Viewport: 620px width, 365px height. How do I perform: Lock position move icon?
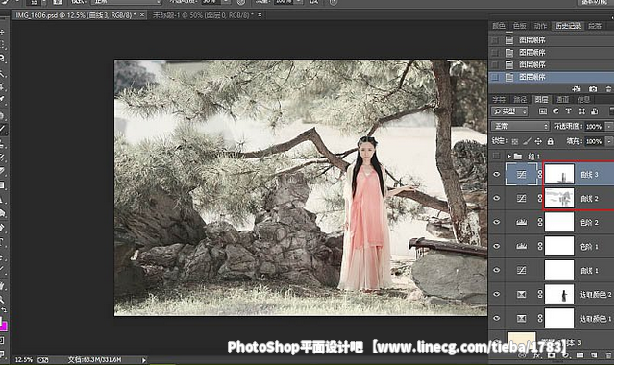click(538, 141)
